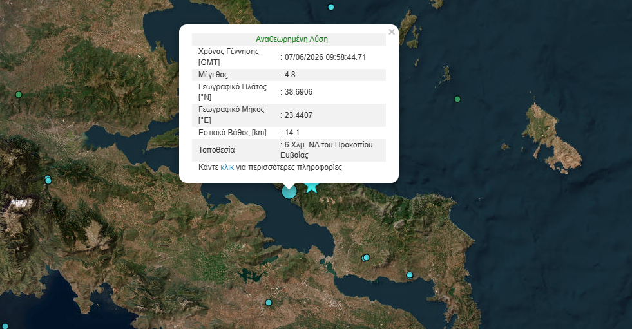Select the 'Εστιακό Βάθος [km]' label
Image resolution: width=632 pixels, height=329 pixels.
click(232, 133)
